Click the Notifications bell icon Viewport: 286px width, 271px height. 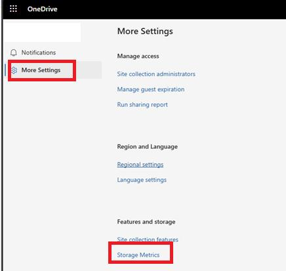pyautogui.click(x=14, y=52)
